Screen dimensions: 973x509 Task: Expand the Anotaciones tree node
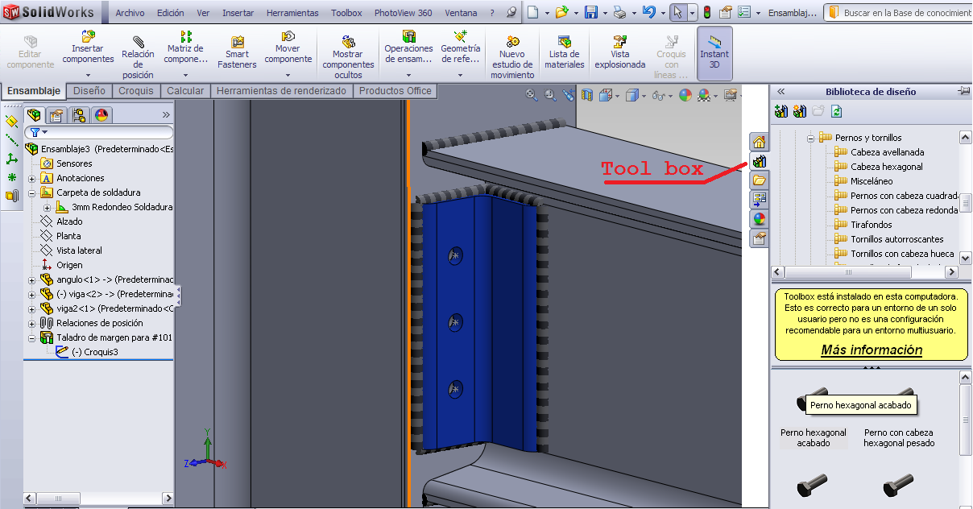pos(31,179)
